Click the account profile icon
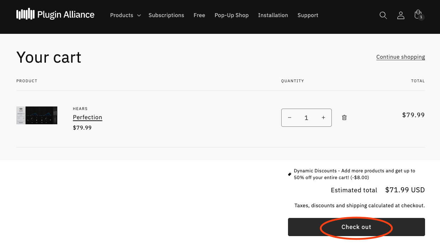Viewport: 440px width, 245px height. pyautogui.click(x=401, y=15)
